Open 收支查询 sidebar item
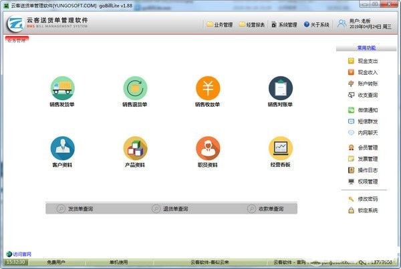This screenshot has width=401, height=269. [363, 95]
